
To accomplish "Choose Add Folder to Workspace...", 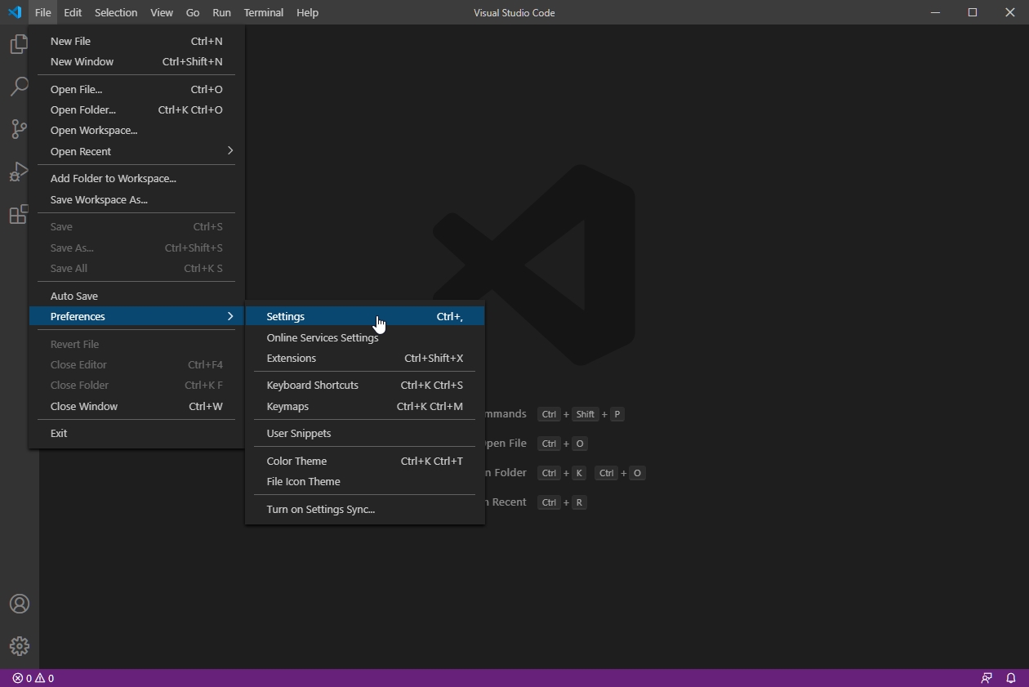I will [136, 178].
